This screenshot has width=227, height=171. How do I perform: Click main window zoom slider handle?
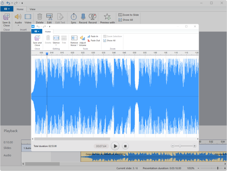(218, 168)
